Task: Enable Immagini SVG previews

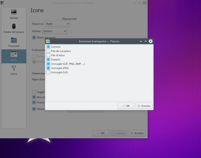Action: point(48,72)
